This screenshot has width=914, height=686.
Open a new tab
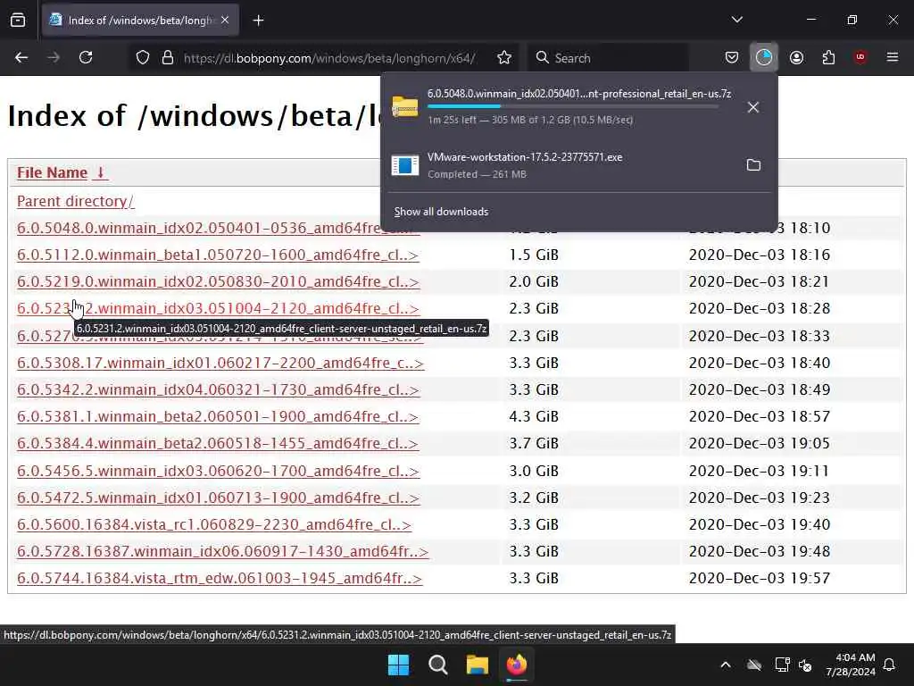(258, 21)
